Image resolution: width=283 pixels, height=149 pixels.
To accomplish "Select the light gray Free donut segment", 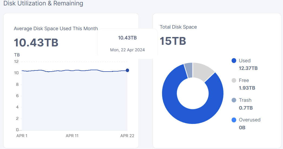I will (x=203, y=72).
